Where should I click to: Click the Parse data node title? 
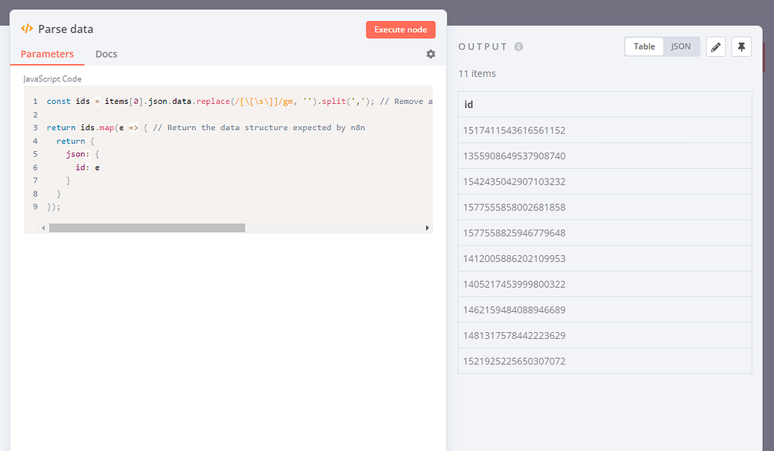[67, 28]
